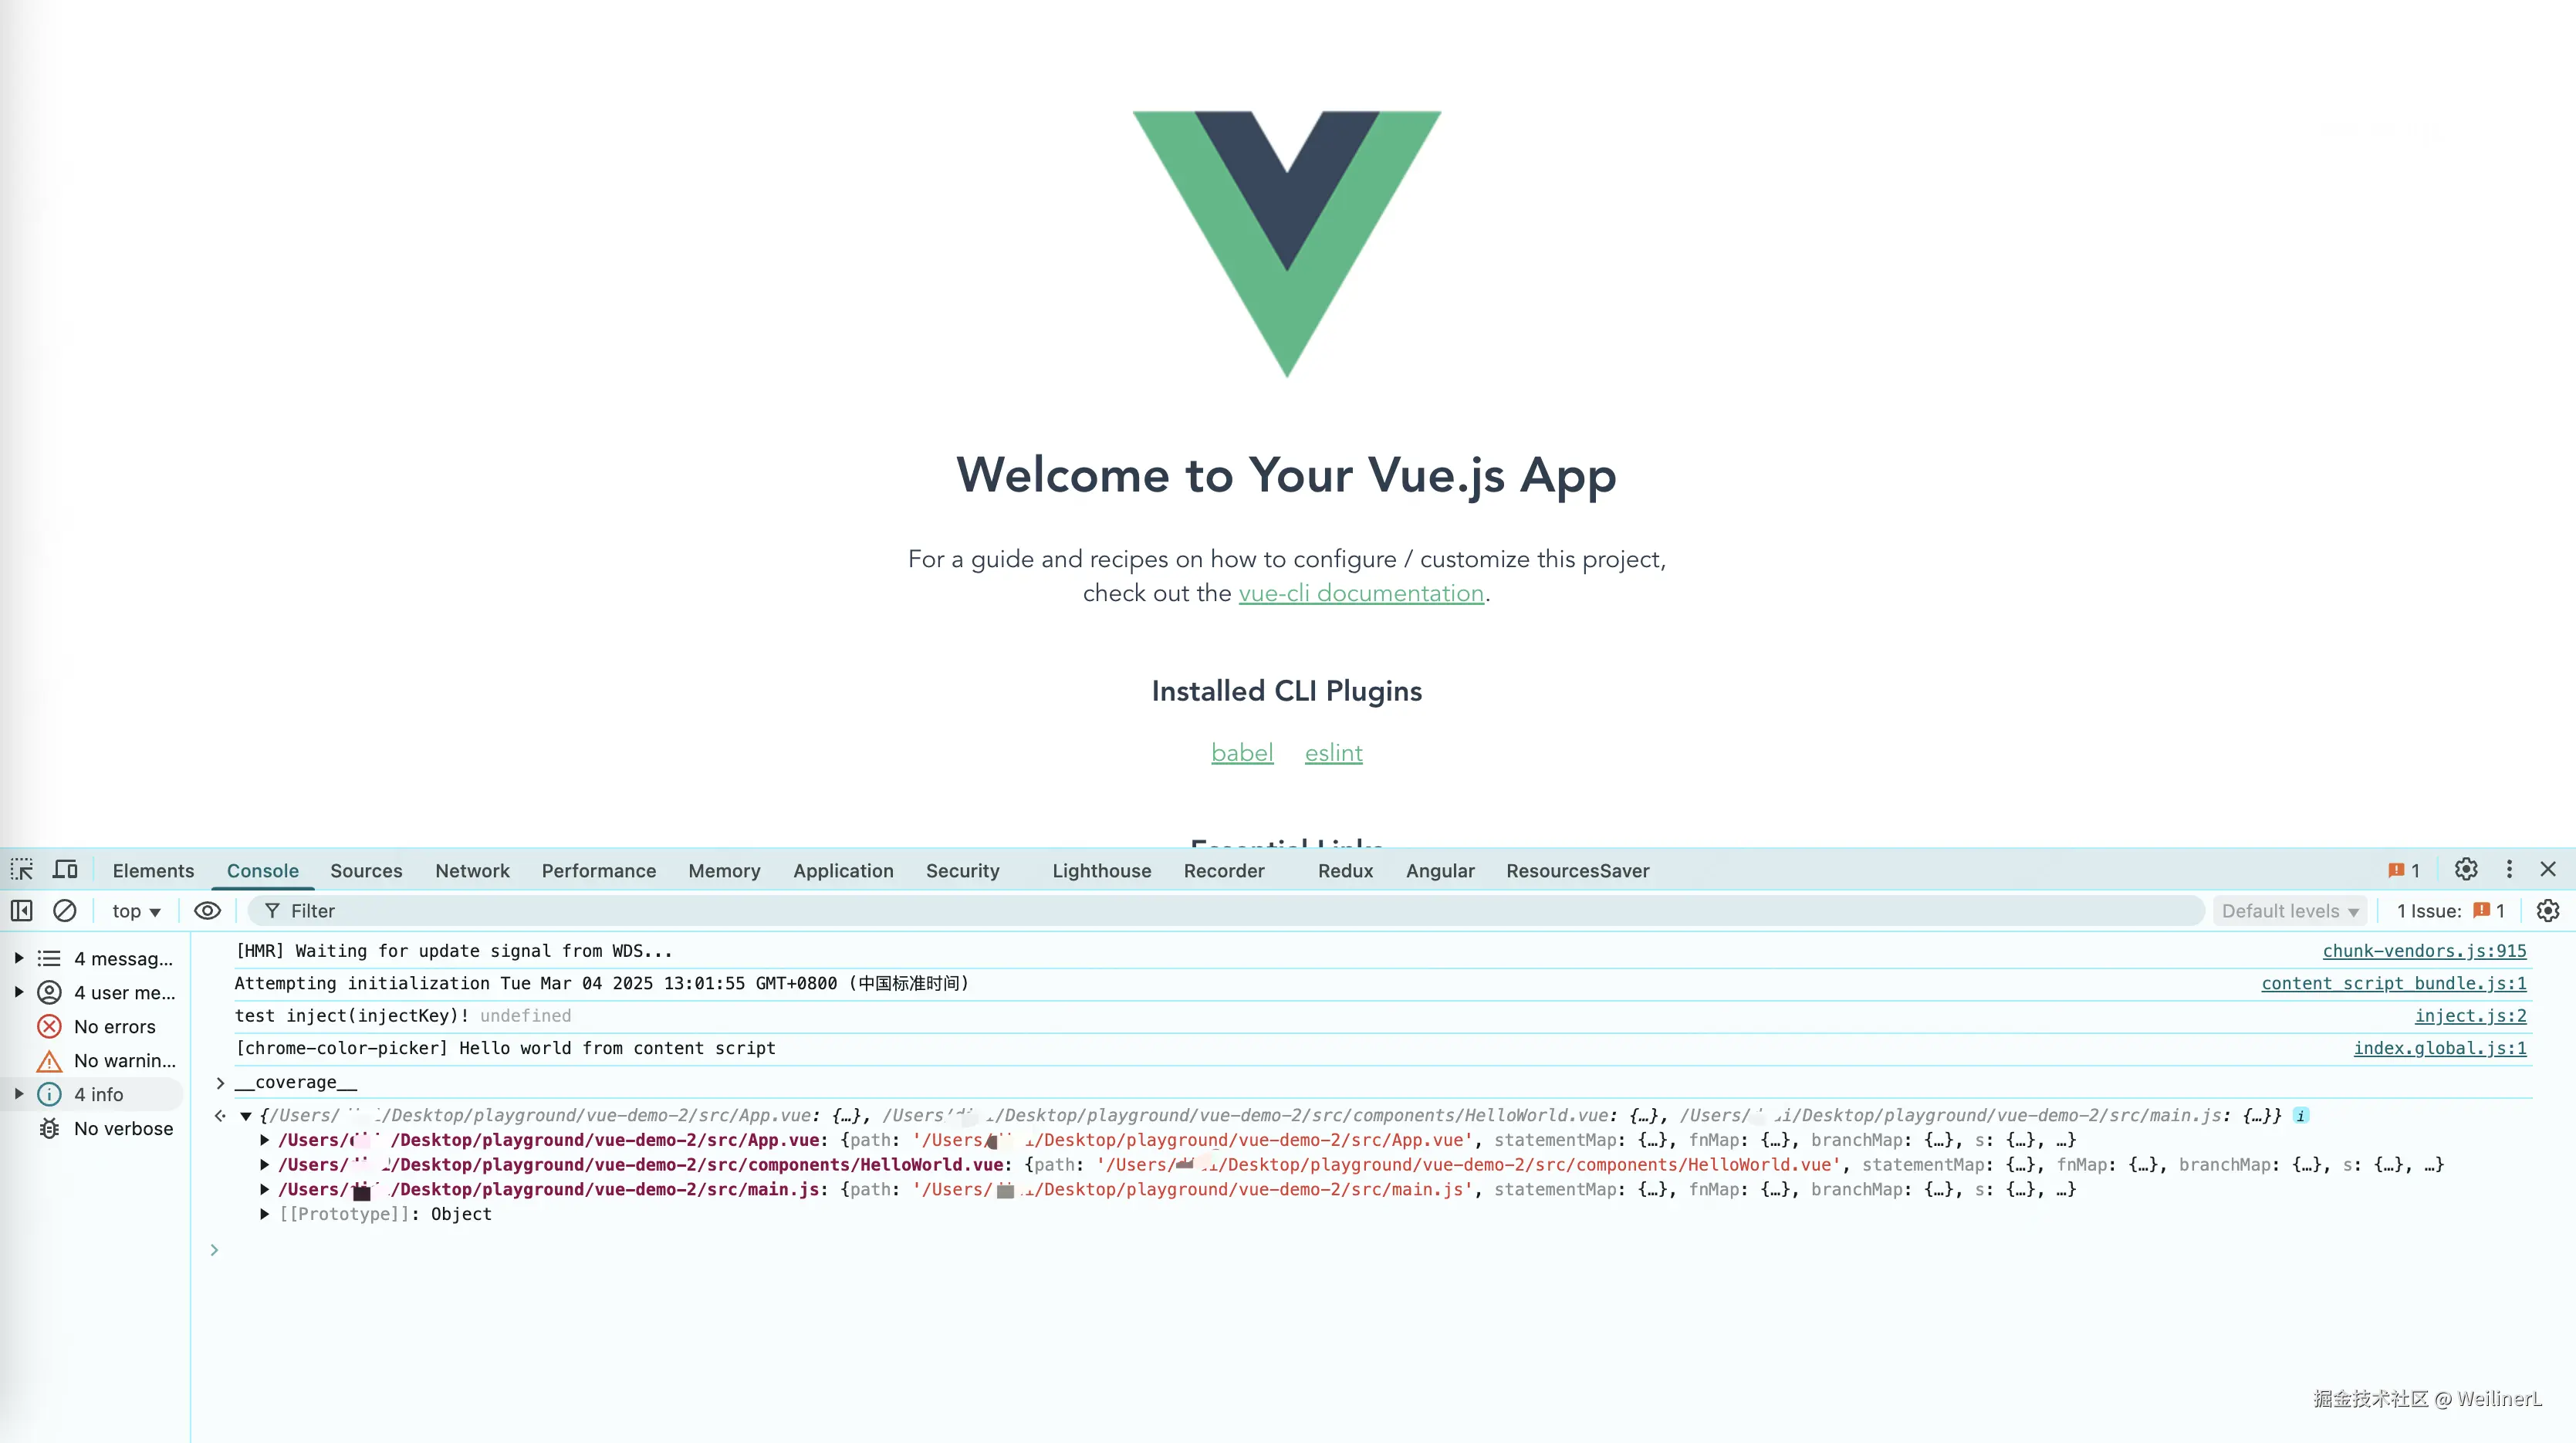Click the issues badge in the tab bar
This screenshot has height=1443, width=2576.
(2404, 870)
